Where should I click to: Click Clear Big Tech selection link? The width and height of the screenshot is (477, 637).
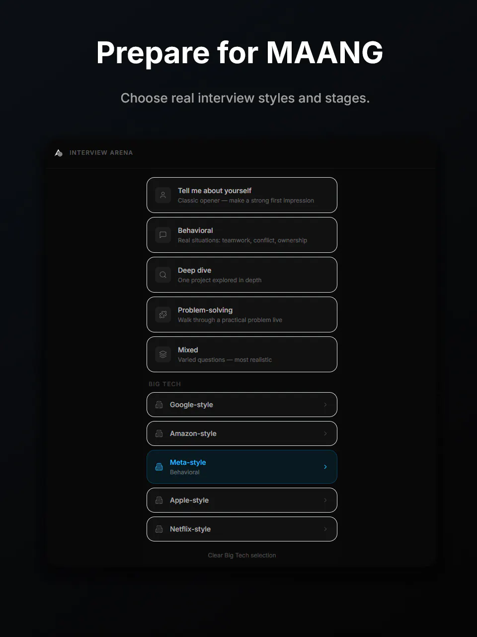242,555
